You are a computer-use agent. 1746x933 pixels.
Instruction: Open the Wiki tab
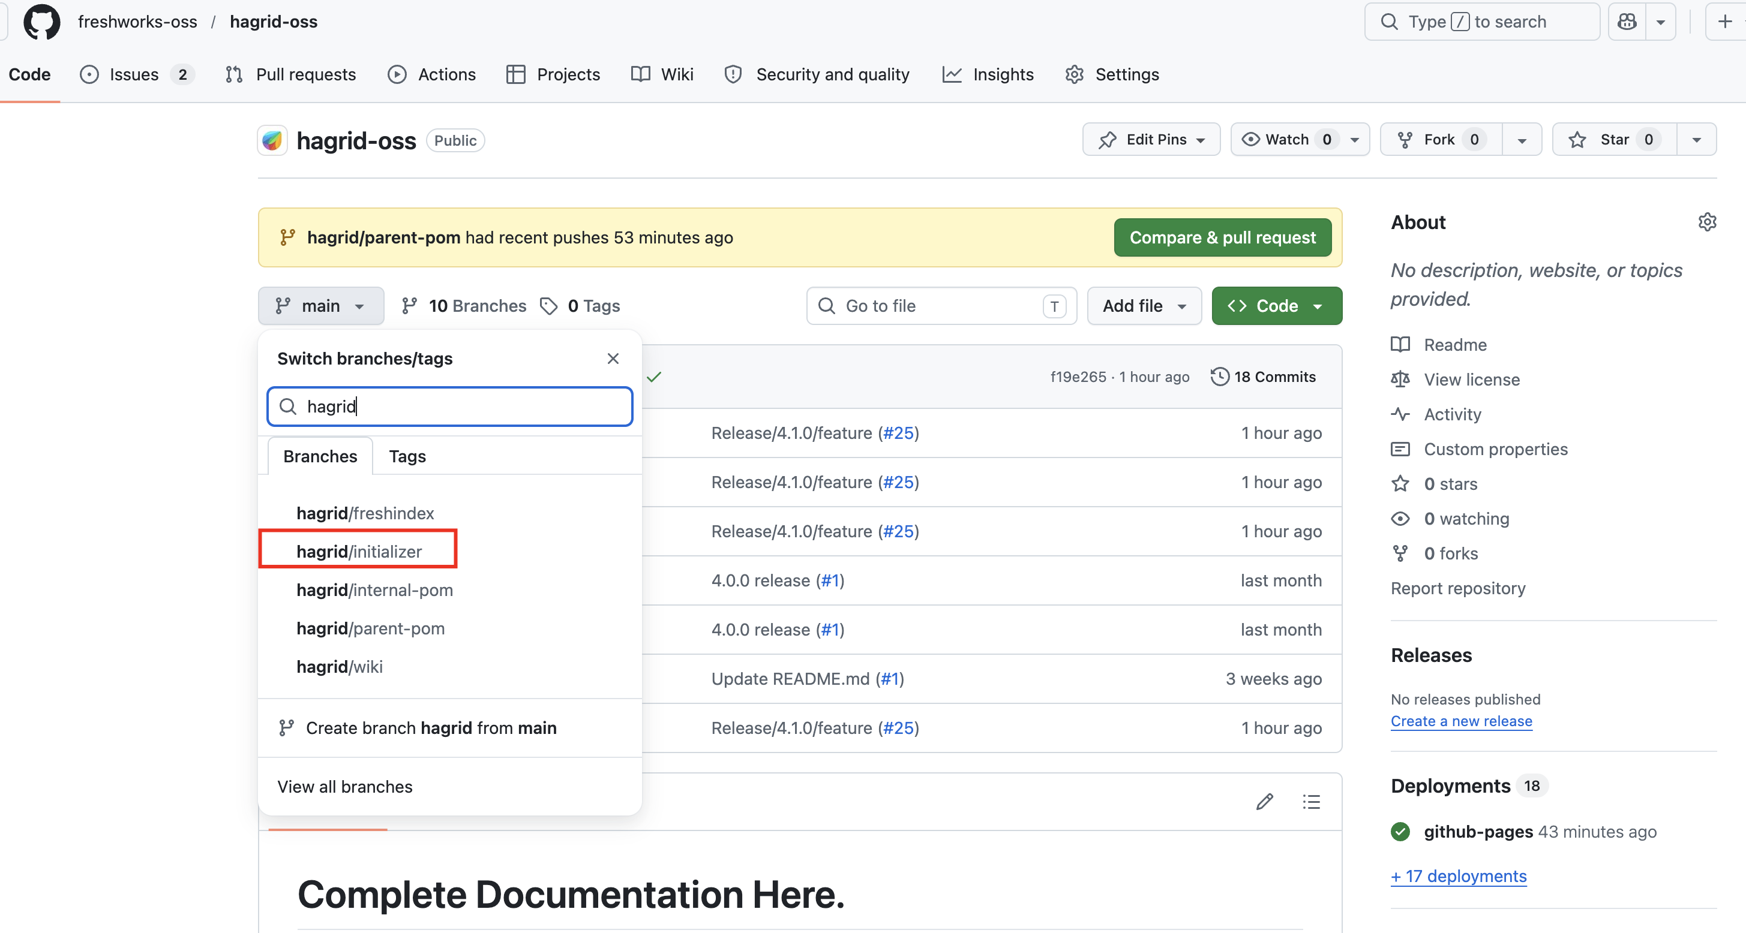[x=662, y=74]
